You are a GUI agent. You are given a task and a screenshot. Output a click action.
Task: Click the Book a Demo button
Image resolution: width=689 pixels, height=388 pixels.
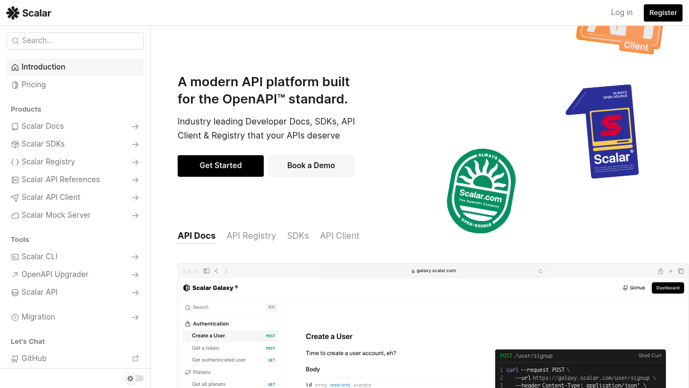pyautogui.click(x=311, y=166)
